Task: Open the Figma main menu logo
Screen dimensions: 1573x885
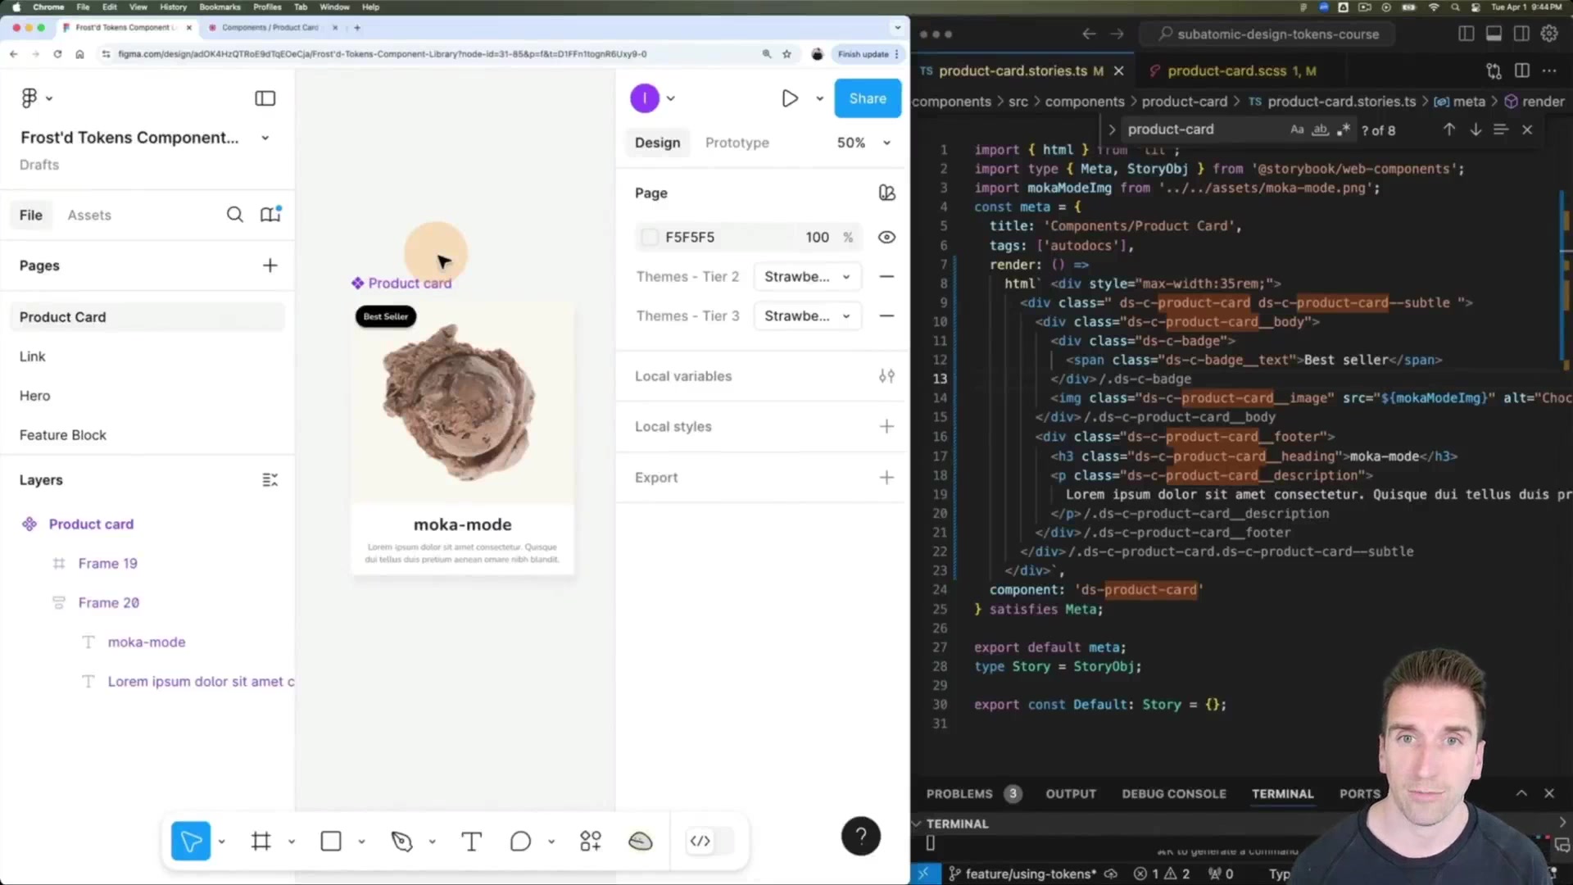Action: 29,98
